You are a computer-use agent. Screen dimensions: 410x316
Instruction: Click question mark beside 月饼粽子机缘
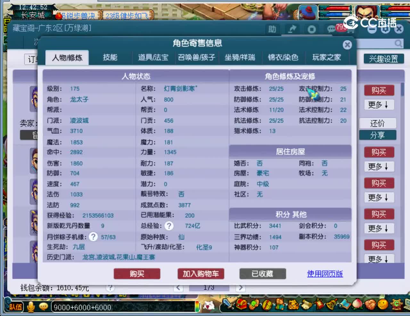[93, 237]
